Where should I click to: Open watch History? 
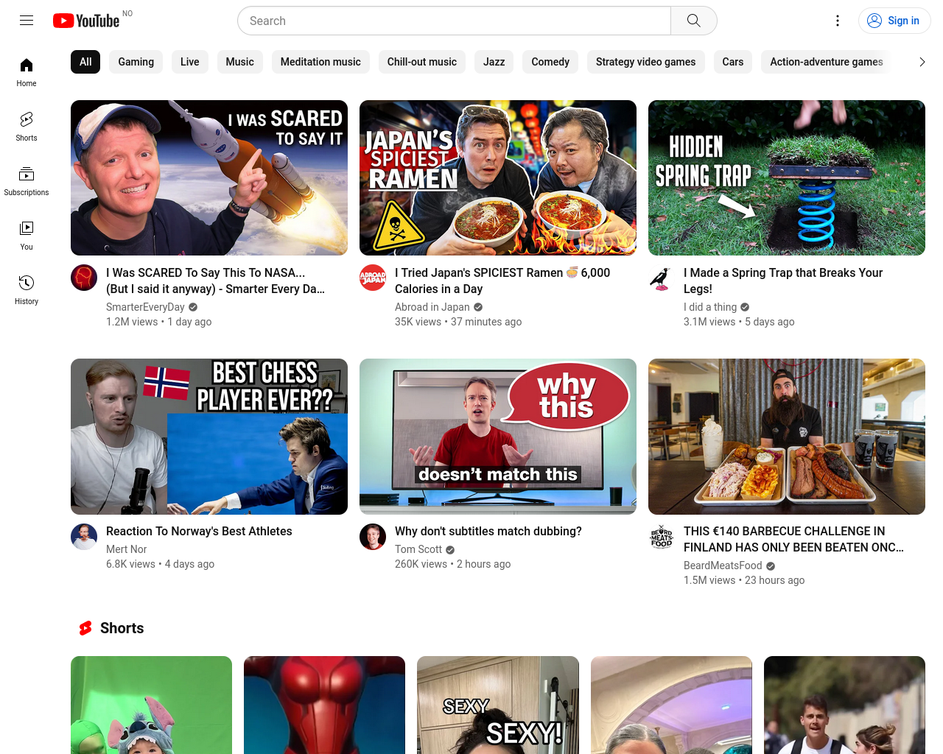[x=27, y=290]
